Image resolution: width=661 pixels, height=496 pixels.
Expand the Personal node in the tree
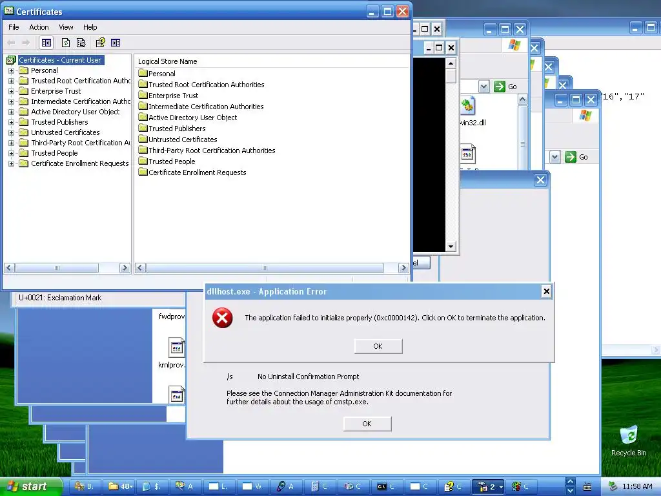(12, 70)
